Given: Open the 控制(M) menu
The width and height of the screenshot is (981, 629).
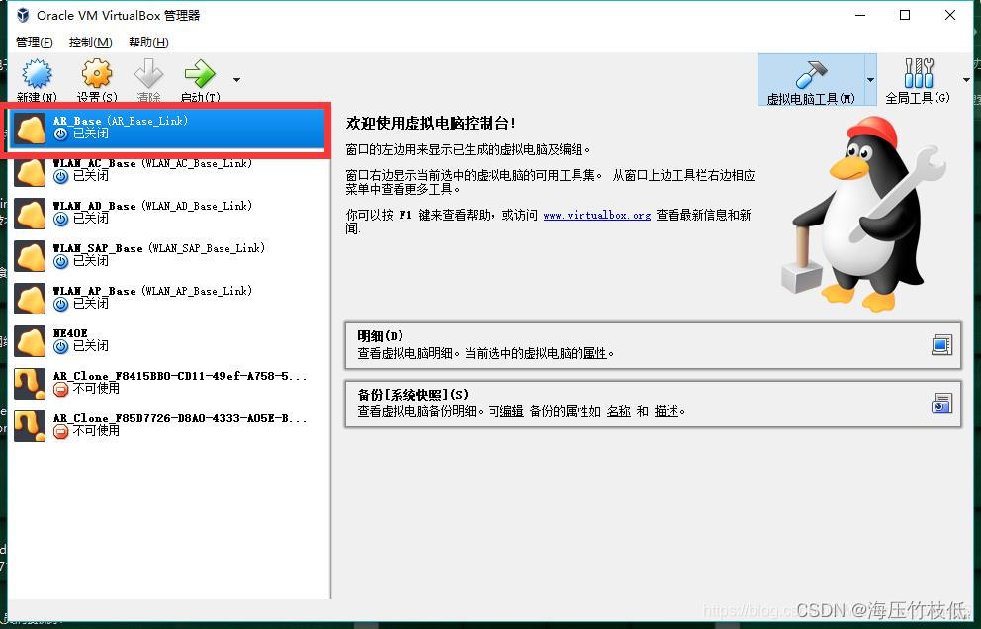Looking at the screenshot, I should [91, 42].
